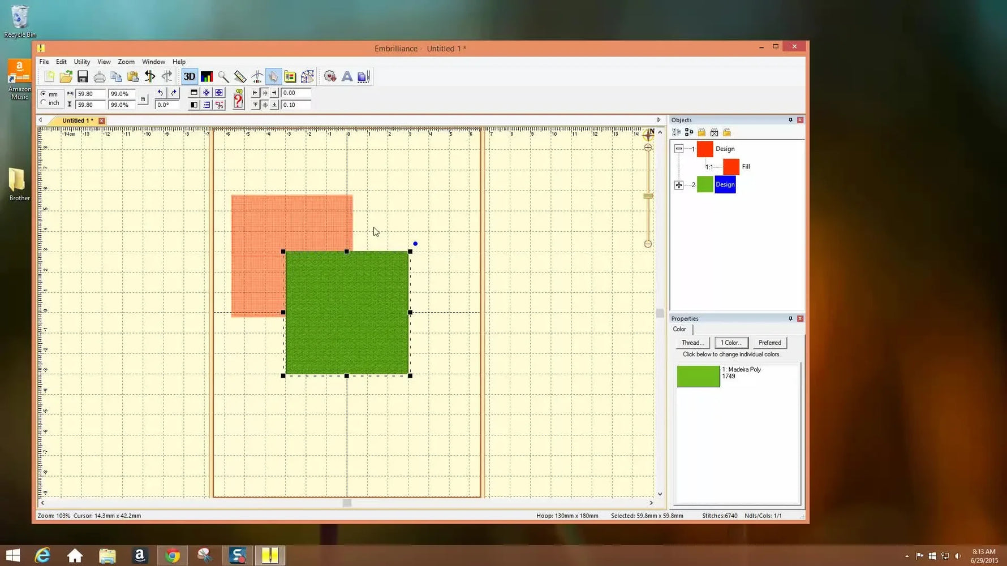The height and width of the screenshot is (566, 1007).
Task: Select the ruler measure tool
Action: click(240, 76)
